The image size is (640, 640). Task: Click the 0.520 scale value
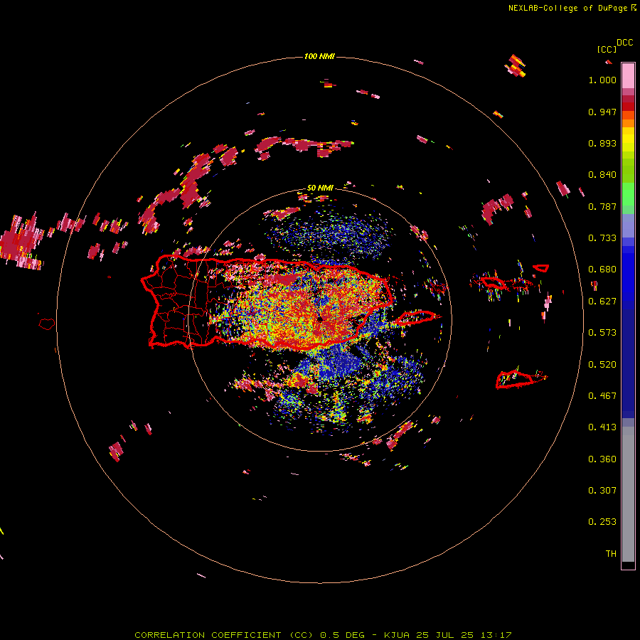coord(602,365)
